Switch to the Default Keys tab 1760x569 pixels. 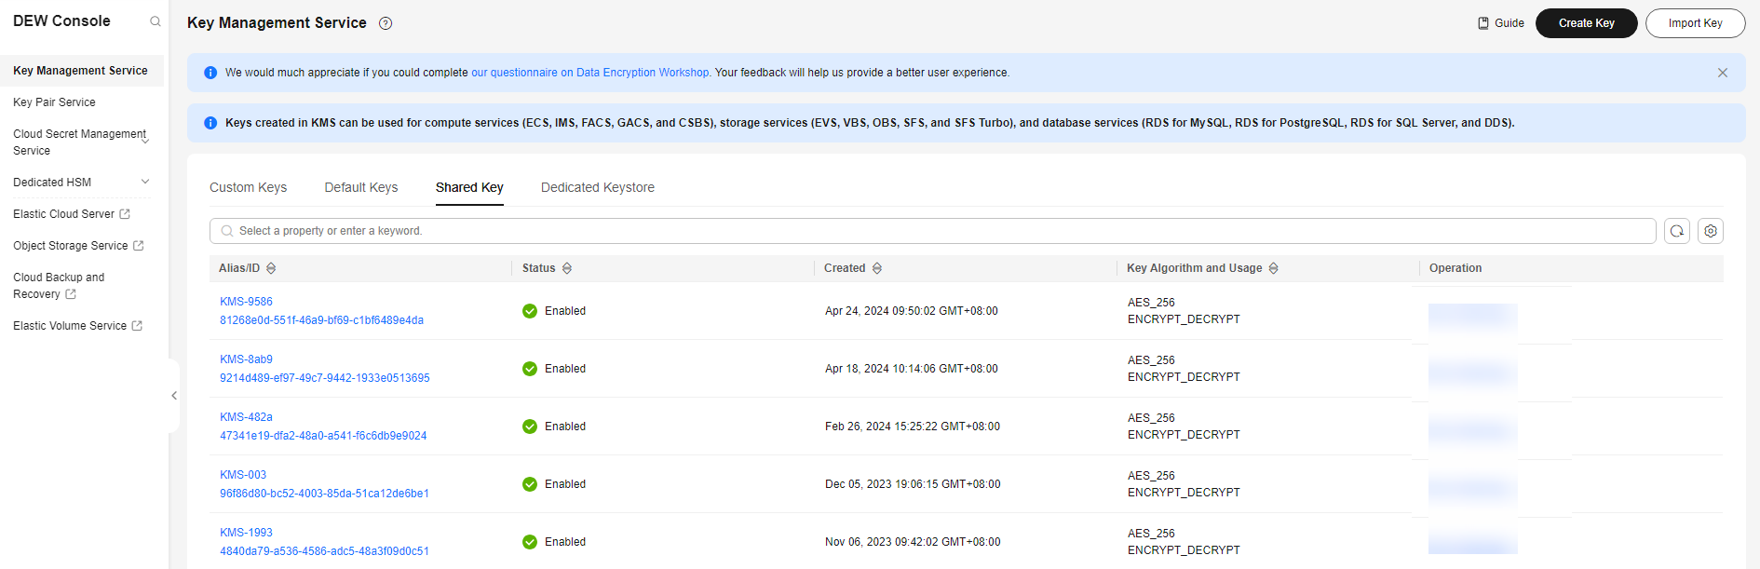361,187
